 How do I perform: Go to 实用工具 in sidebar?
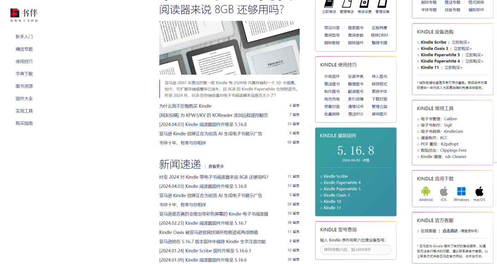pos(24,111)
